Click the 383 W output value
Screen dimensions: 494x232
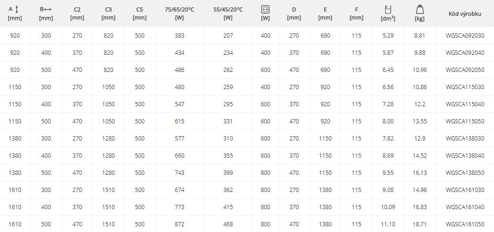[x=180, y=36]
